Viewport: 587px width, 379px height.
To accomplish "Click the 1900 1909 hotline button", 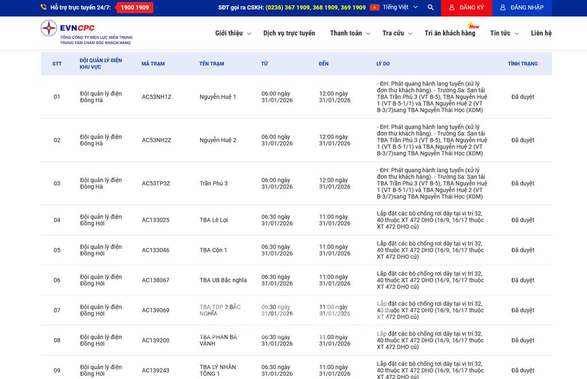I will pos(135,7).
